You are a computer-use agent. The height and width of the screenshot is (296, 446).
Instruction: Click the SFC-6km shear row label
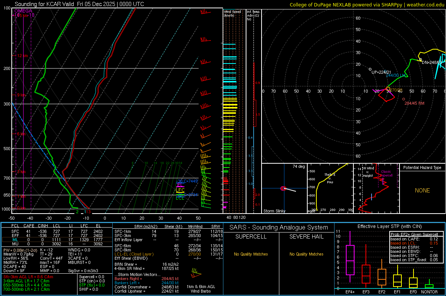point(122,246)
